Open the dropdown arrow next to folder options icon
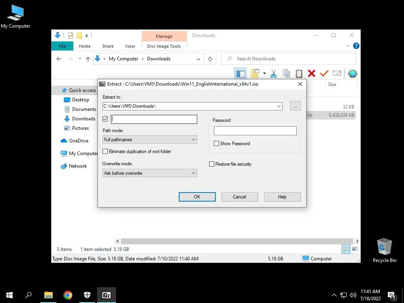404x303 pixels. pos(264,74)
